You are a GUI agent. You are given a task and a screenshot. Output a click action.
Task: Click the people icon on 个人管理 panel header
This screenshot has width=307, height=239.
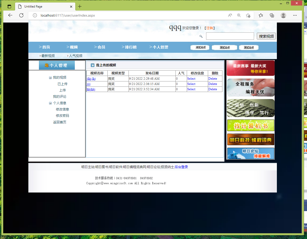pyautogui.click(x=47, y=65)
